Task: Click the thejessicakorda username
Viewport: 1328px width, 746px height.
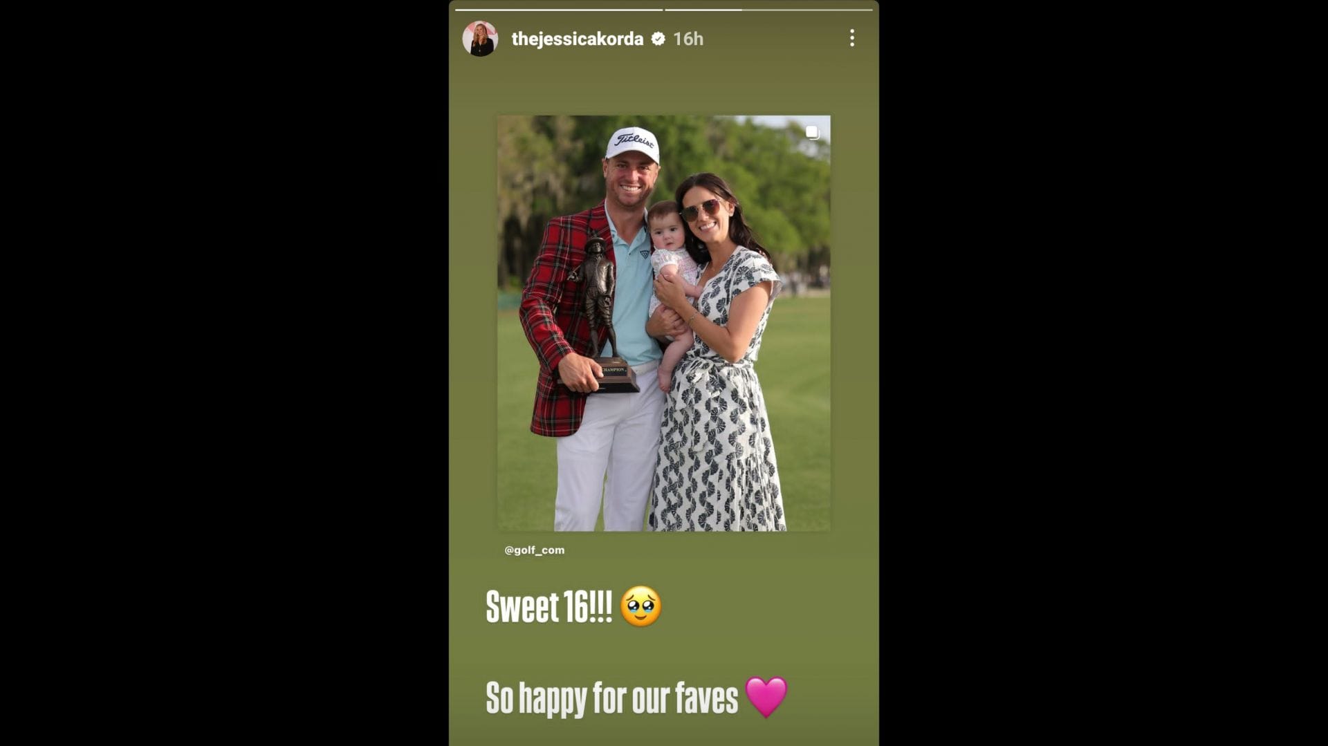Action: 577,39
